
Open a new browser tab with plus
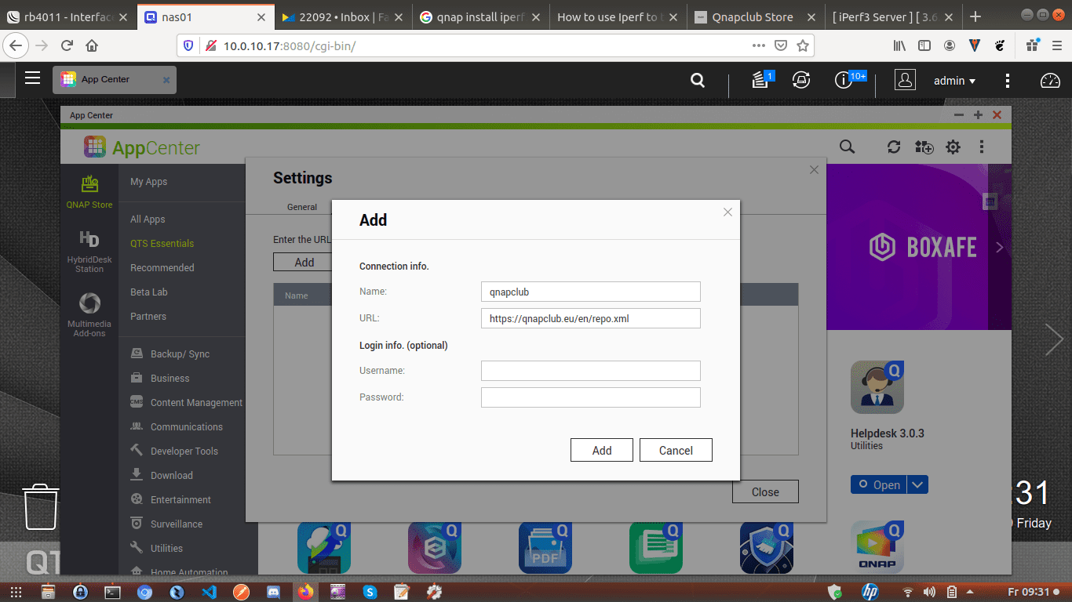click(975, 16)
